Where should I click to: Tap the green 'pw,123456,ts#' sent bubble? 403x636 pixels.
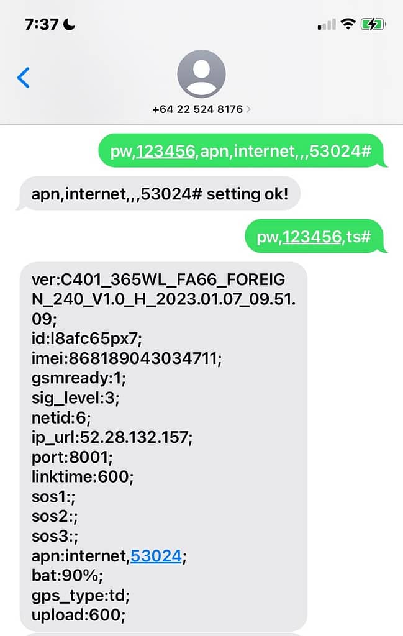316,236
